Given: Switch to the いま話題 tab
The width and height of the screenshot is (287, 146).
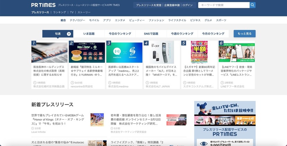Looking at the screenshot, I should pyautogui.click(x=89, y=34).
